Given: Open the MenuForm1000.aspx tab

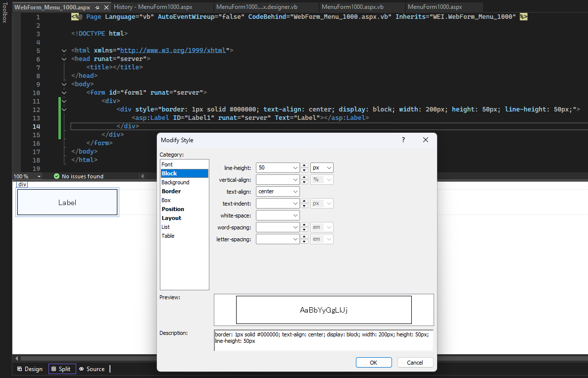Looking at the screenshot, I should pos(435,7).
